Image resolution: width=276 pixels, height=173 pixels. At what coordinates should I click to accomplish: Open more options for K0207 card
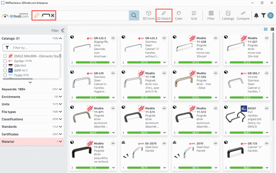click(x=267, y=109)
